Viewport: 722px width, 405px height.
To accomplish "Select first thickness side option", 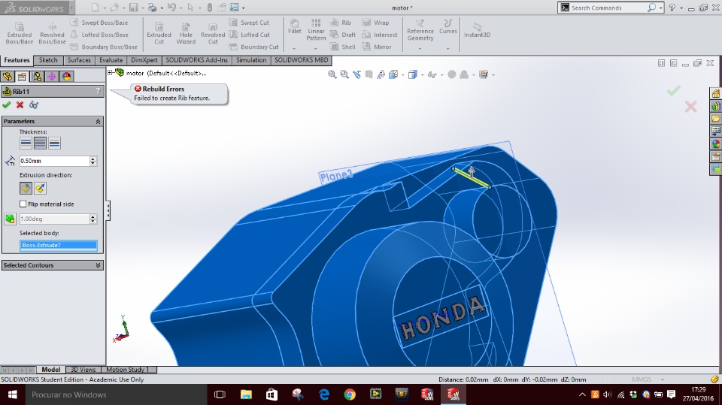I will click(x=26, y=143).
